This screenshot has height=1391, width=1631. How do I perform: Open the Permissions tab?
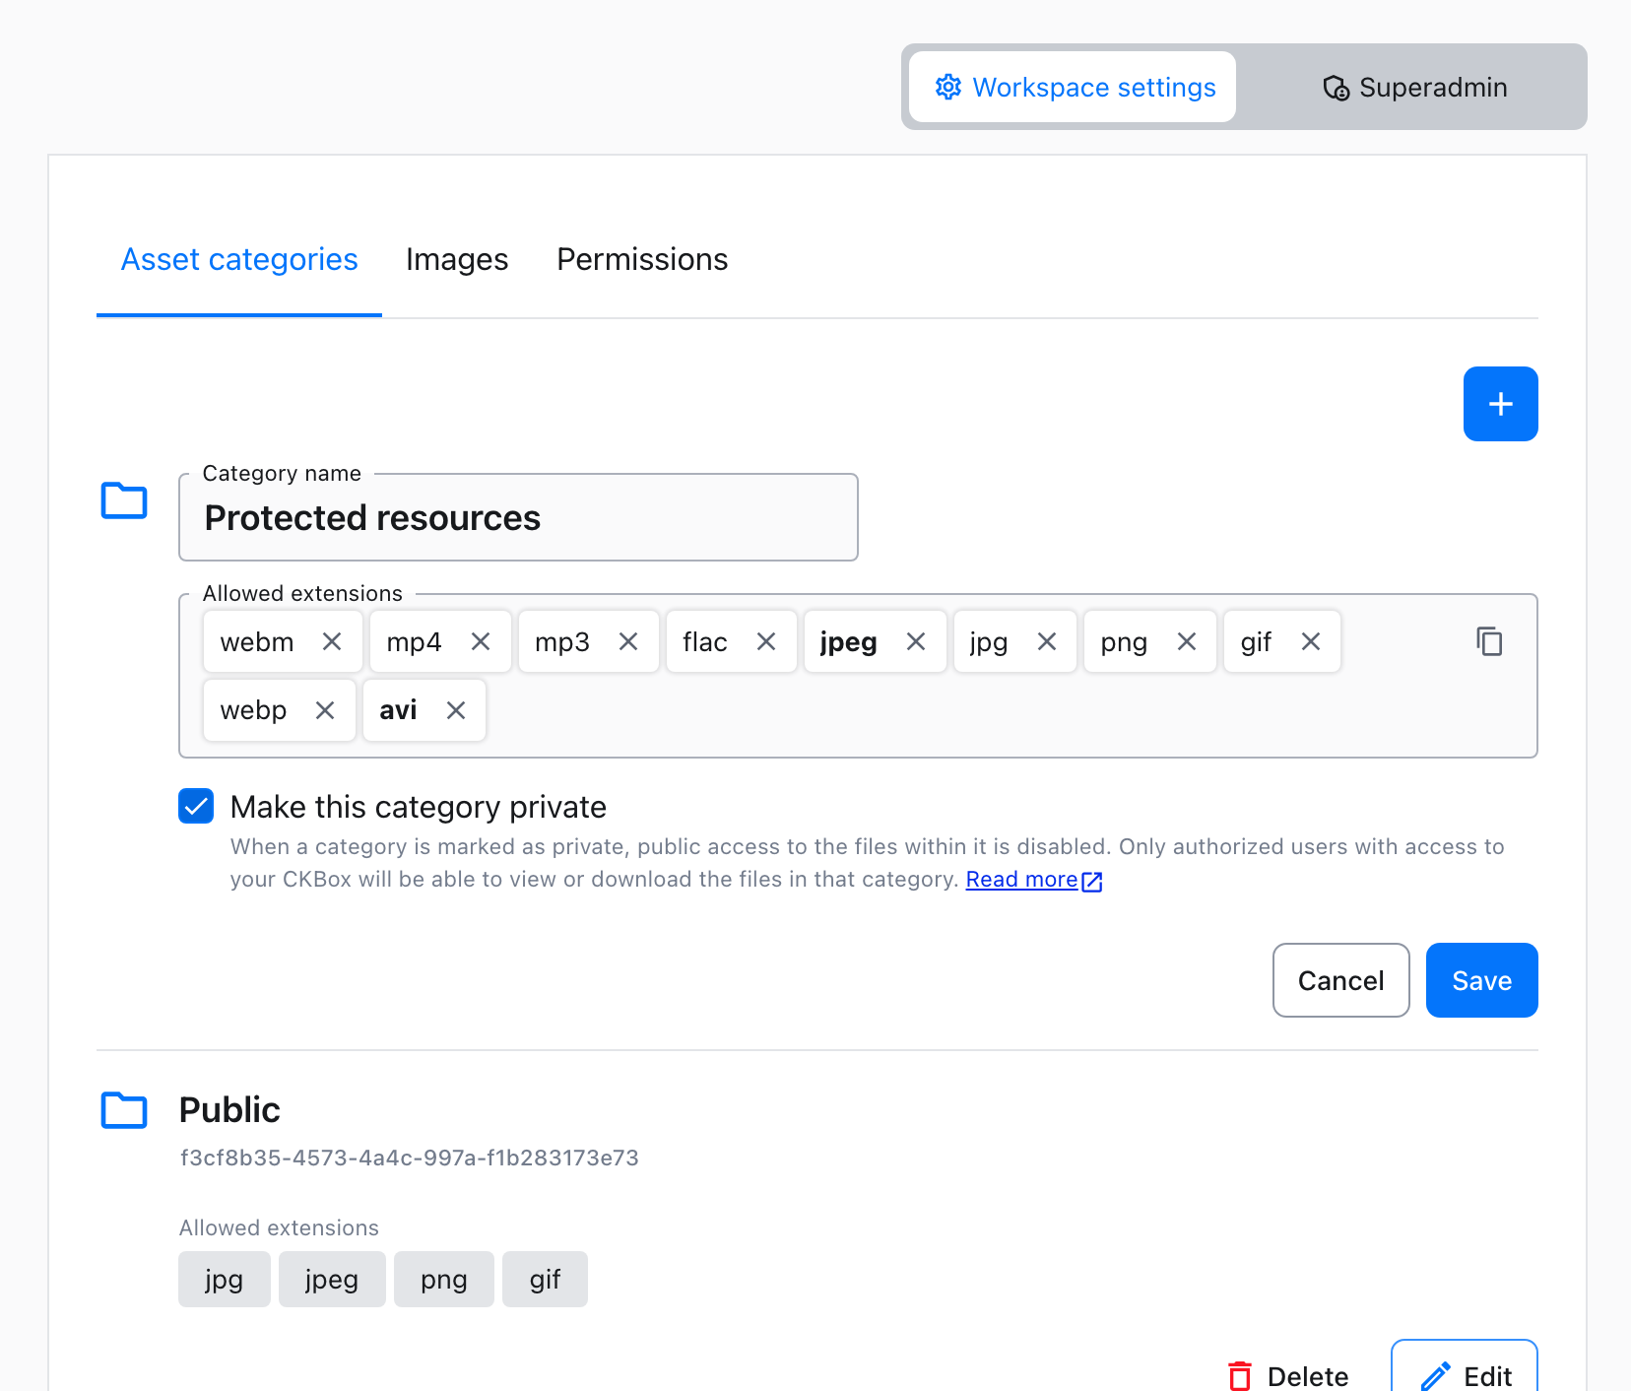pos(642,259)
